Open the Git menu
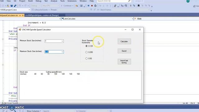This screenshot has width=199, height=112. pos(15,1)
